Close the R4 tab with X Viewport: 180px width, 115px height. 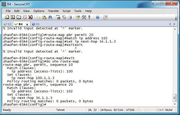[27, 24]
